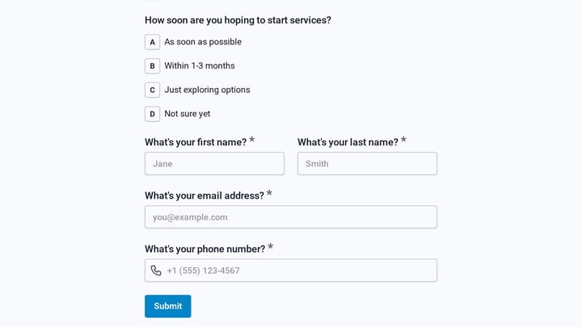
Task: Submit the form with Submit button
Action: click(168, 306)
